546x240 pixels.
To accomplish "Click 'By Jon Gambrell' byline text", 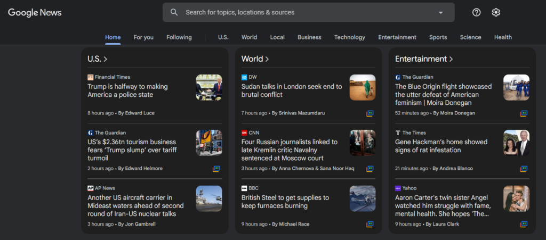I will click(137, 225).
